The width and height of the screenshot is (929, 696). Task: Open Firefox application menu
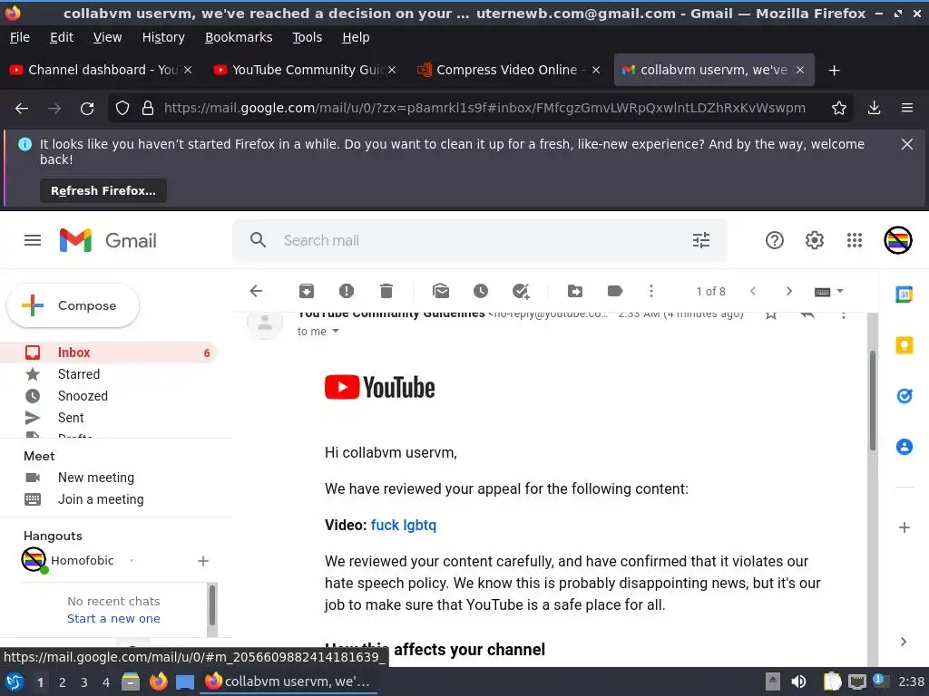pyautogui.click(x=906, y=108)
